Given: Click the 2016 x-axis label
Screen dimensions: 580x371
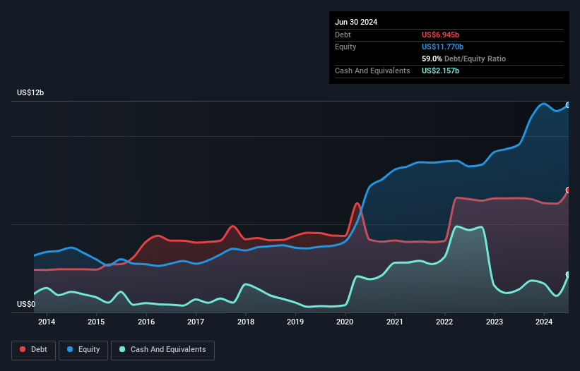Looking at the screenshot, I should click(x=146, y=322).
